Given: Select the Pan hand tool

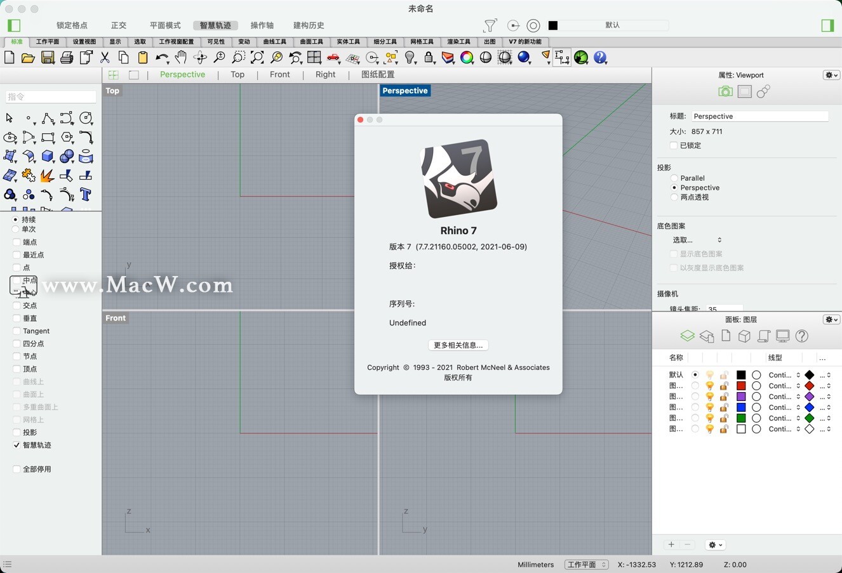Looking at the screenshot, I should (x=181, y=58).
